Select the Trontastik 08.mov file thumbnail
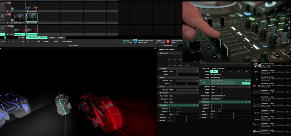291x136 pixels. (x=257, y=79)
